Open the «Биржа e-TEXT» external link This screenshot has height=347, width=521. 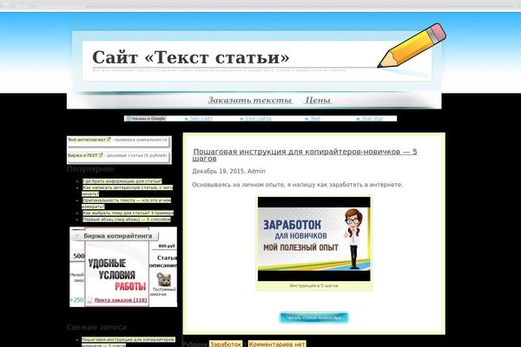(82, 155)
